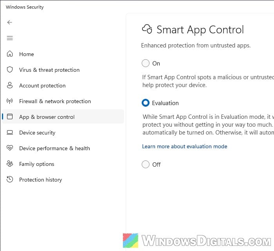Select the On radio button
Screen dimensions: 274x251
tap(146, 63)
